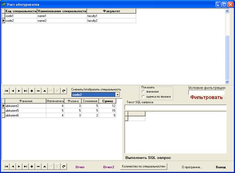Click the insert (plus) button in upper navigator
The width and height of the screenshot is (235, 173).
click(x=32, y=91)
